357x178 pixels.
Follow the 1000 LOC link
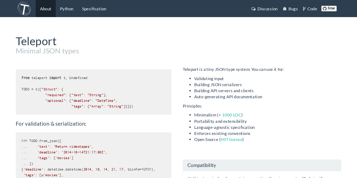232,115
